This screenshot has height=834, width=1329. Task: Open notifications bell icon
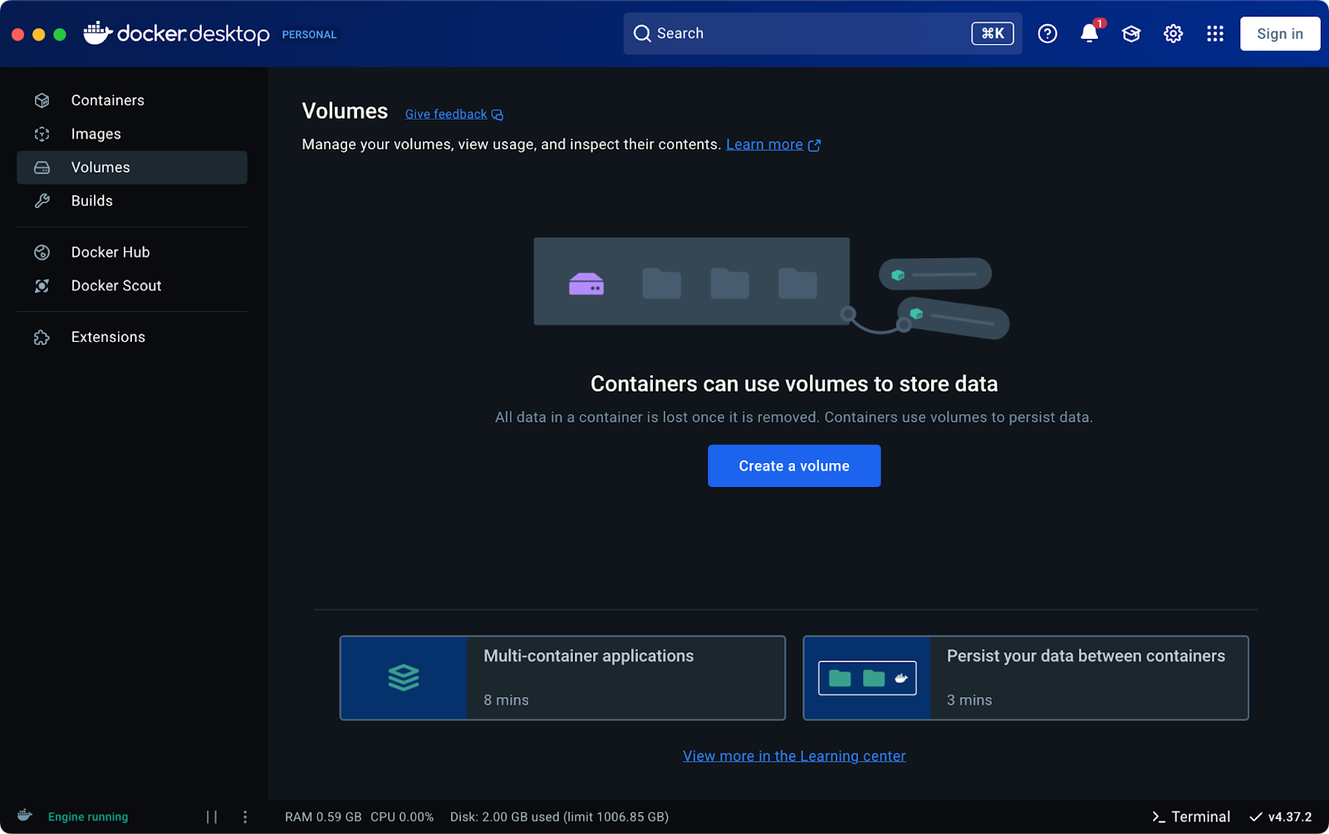(x=1089, y=33)
